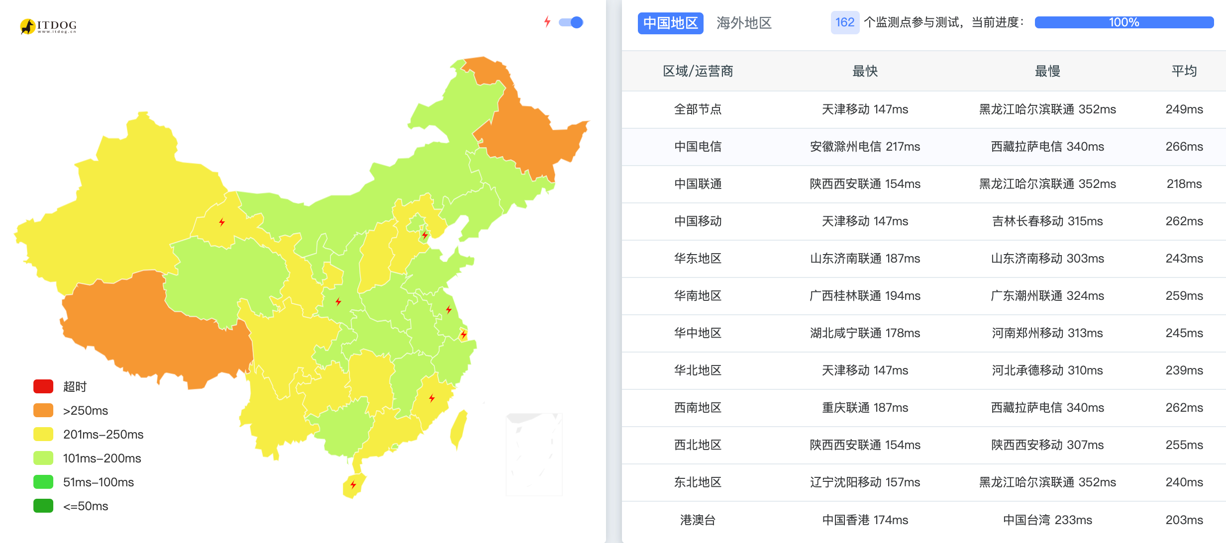Click the ITDOG logo

(x=48, y=26)
